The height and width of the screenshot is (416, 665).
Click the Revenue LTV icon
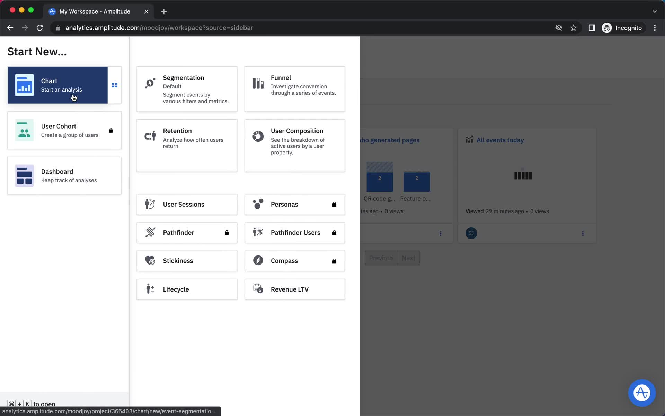(x=258, y=288)
